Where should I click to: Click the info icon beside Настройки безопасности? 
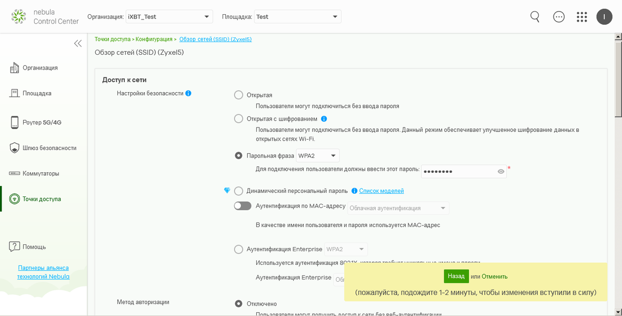pos(188,93)
